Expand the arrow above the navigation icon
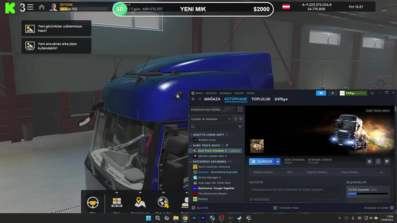Screen dimensions: 397x223 [x=140, y=193]
